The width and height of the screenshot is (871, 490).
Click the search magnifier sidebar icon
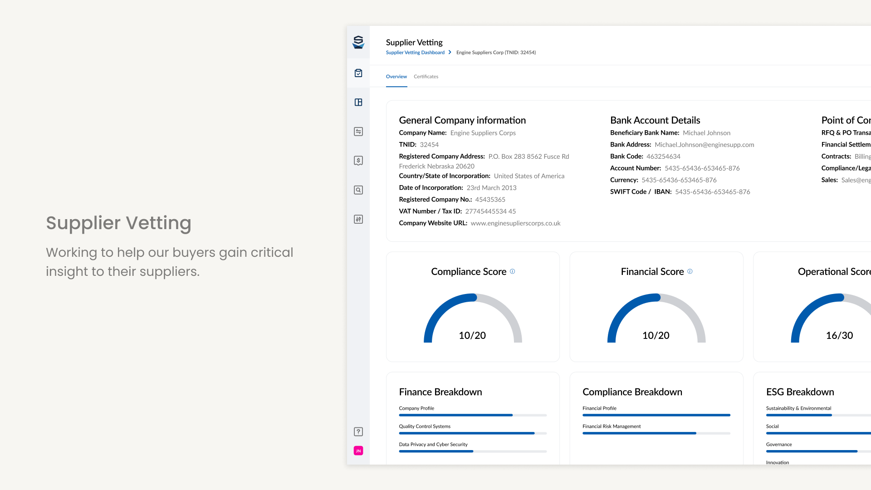tap(358, 190)
